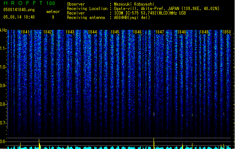Image resolution: width=235 pixels, height=149 pixels.
Task: Click the 1843 time marker
Action: coord(70,32)
